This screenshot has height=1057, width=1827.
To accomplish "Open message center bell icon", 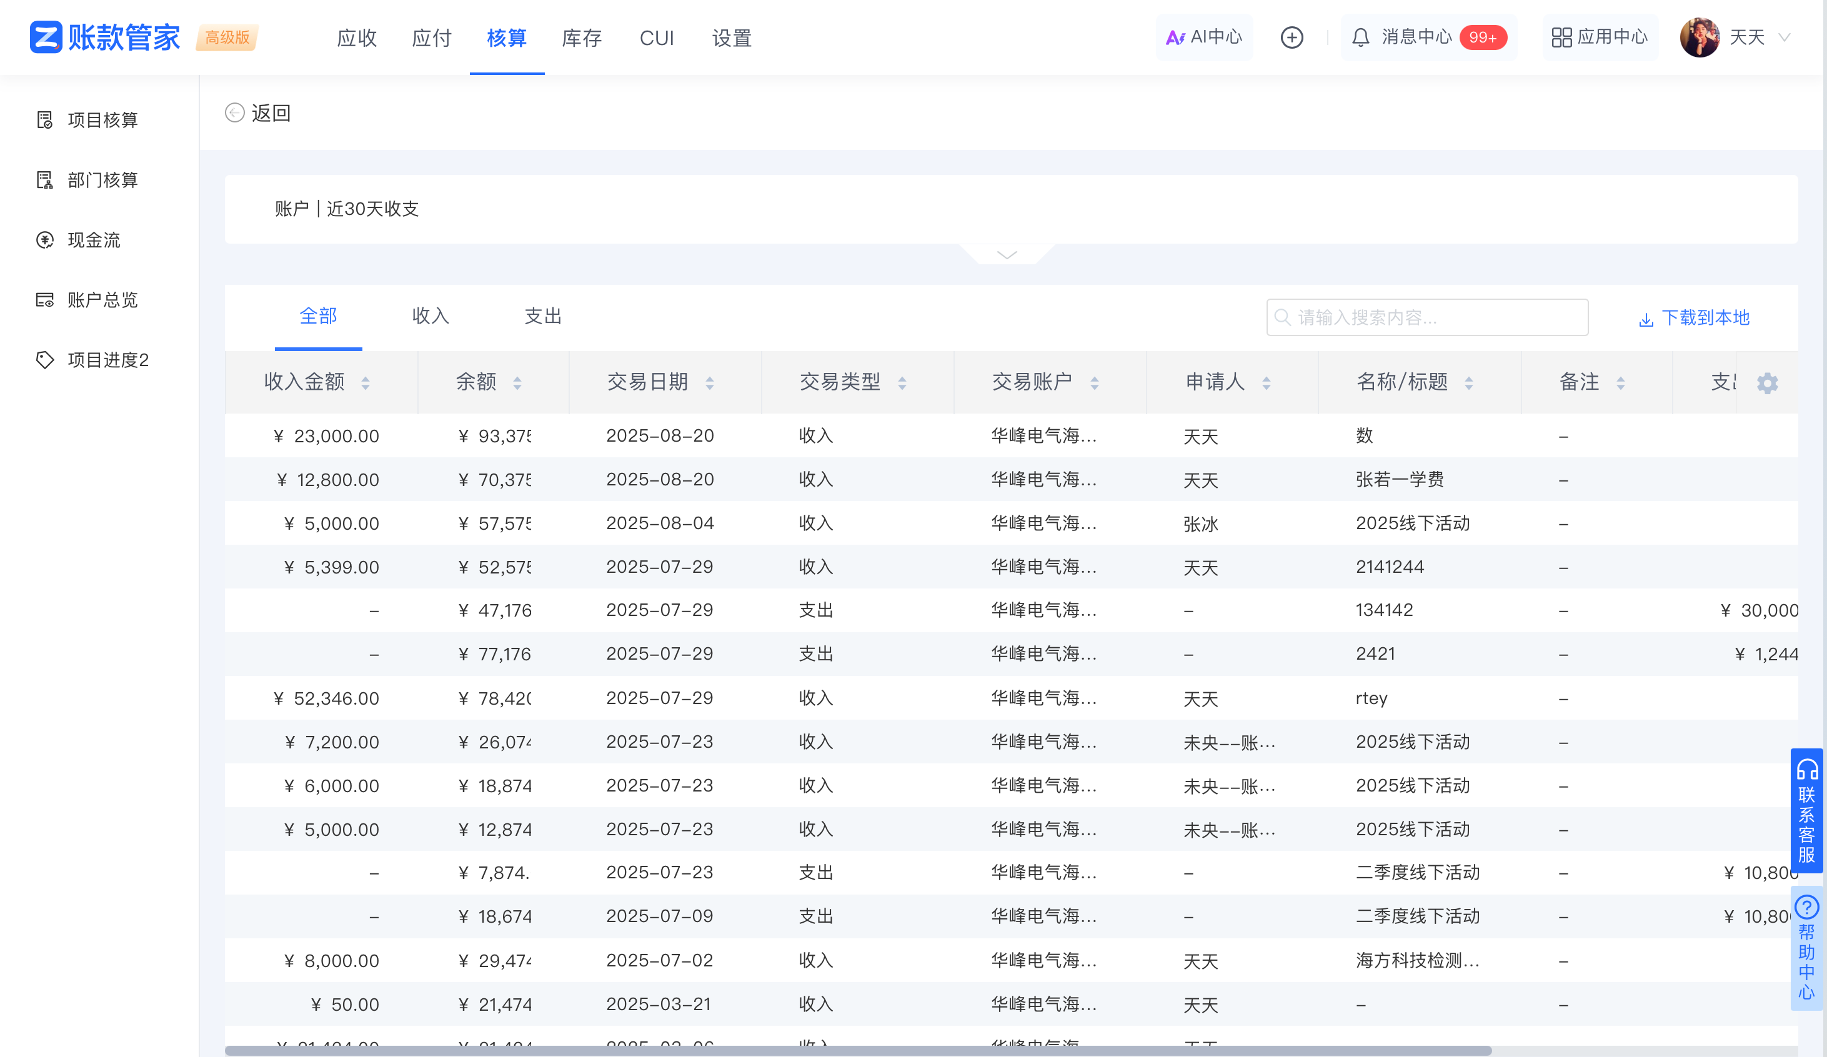I will (1360, 37).
